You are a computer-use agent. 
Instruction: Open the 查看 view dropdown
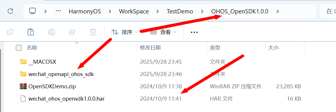(163, 32)
